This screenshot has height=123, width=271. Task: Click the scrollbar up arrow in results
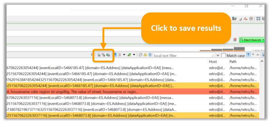(x=262, y=61)
